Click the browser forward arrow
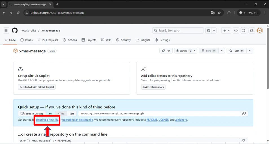The width and height of the screenshot is (269, 144). click(x=11, y=13)
